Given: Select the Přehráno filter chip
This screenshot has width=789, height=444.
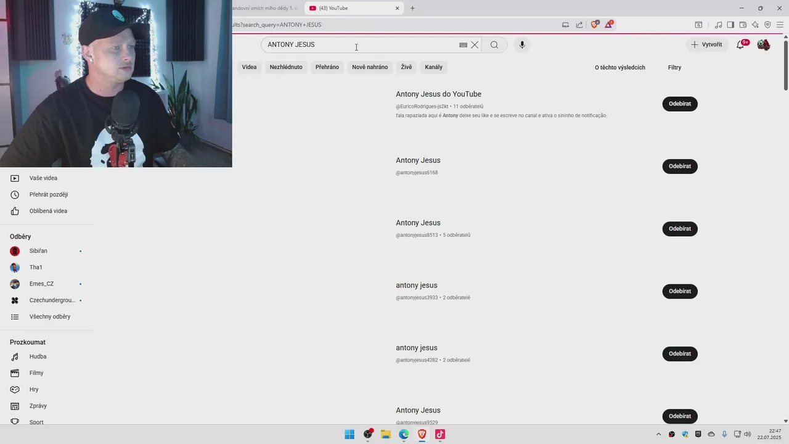Looking at the screenshot, I should coord(327,67).
